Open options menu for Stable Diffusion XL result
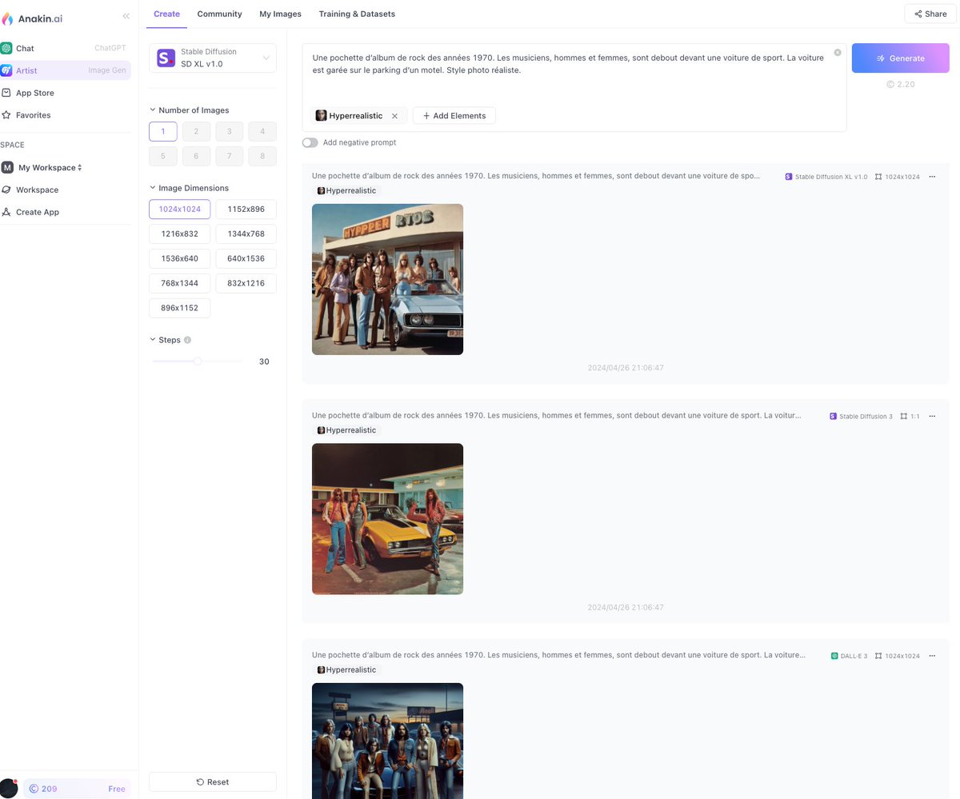Viewport: 960px width, 799px height. coord(932,177)
